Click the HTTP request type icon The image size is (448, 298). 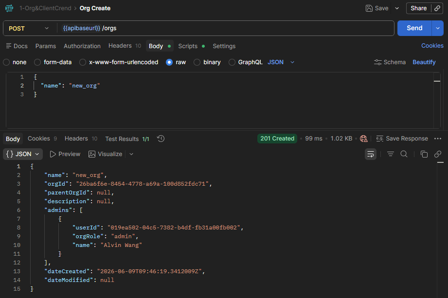click(x=9, y=8)
